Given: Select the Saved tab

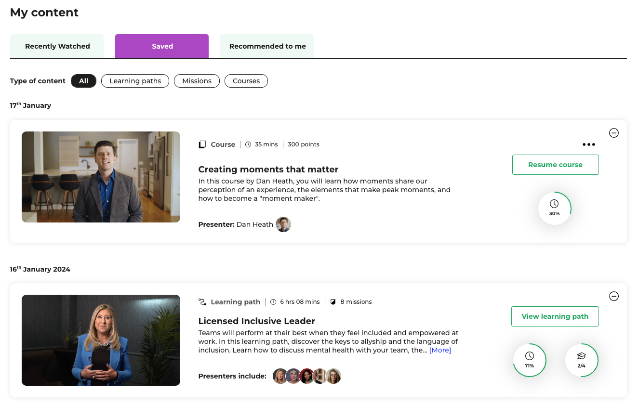Looking at the screenshot, I should click(x=162, y=46).
